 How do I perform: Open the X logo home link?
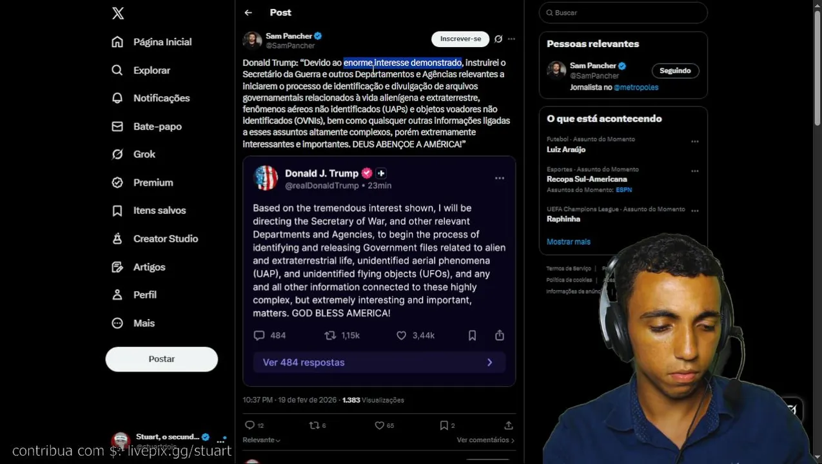(118, 13)
